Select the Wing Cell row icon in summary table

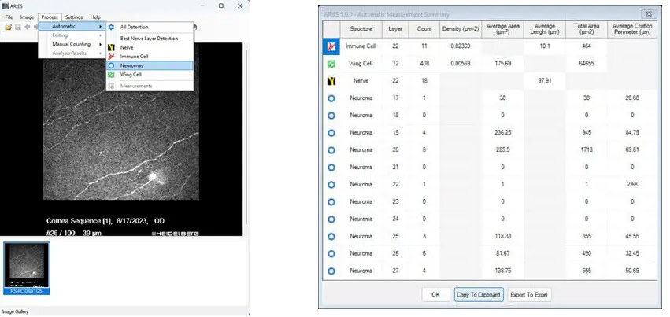click(x=331, y=64)
